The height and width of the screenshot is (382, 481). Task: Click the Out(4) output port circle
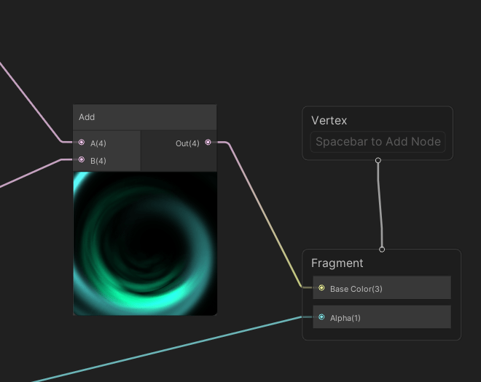(x=208, y=143)
